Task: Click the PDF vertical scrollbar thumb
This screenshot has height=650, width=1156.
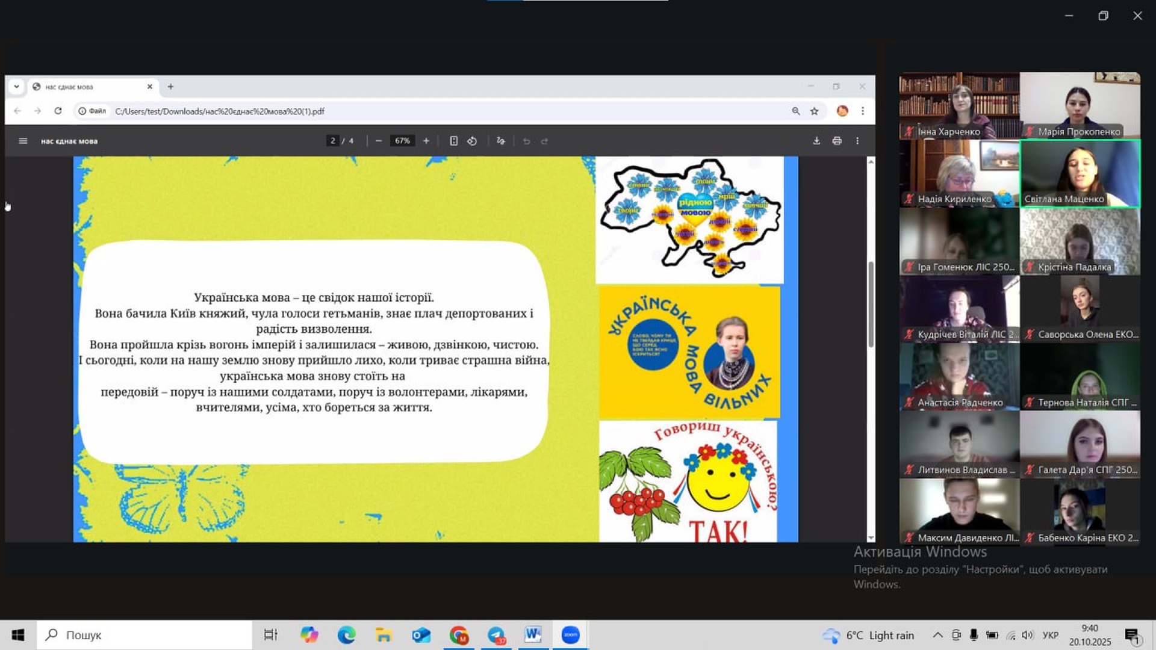Action: (x=871, y=304)
